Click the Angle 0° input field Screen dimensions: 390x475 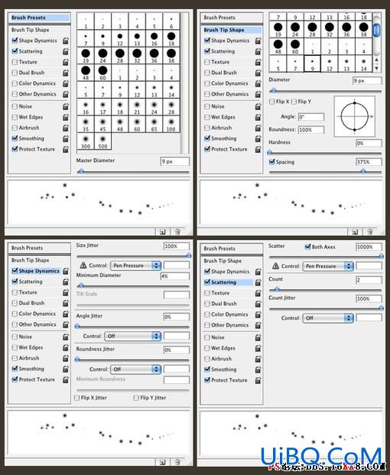311,117
